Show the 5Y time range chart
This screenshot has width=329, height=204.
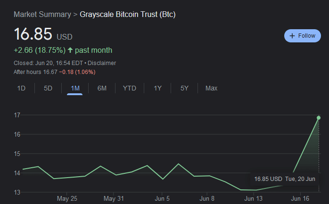coord(185,88)
